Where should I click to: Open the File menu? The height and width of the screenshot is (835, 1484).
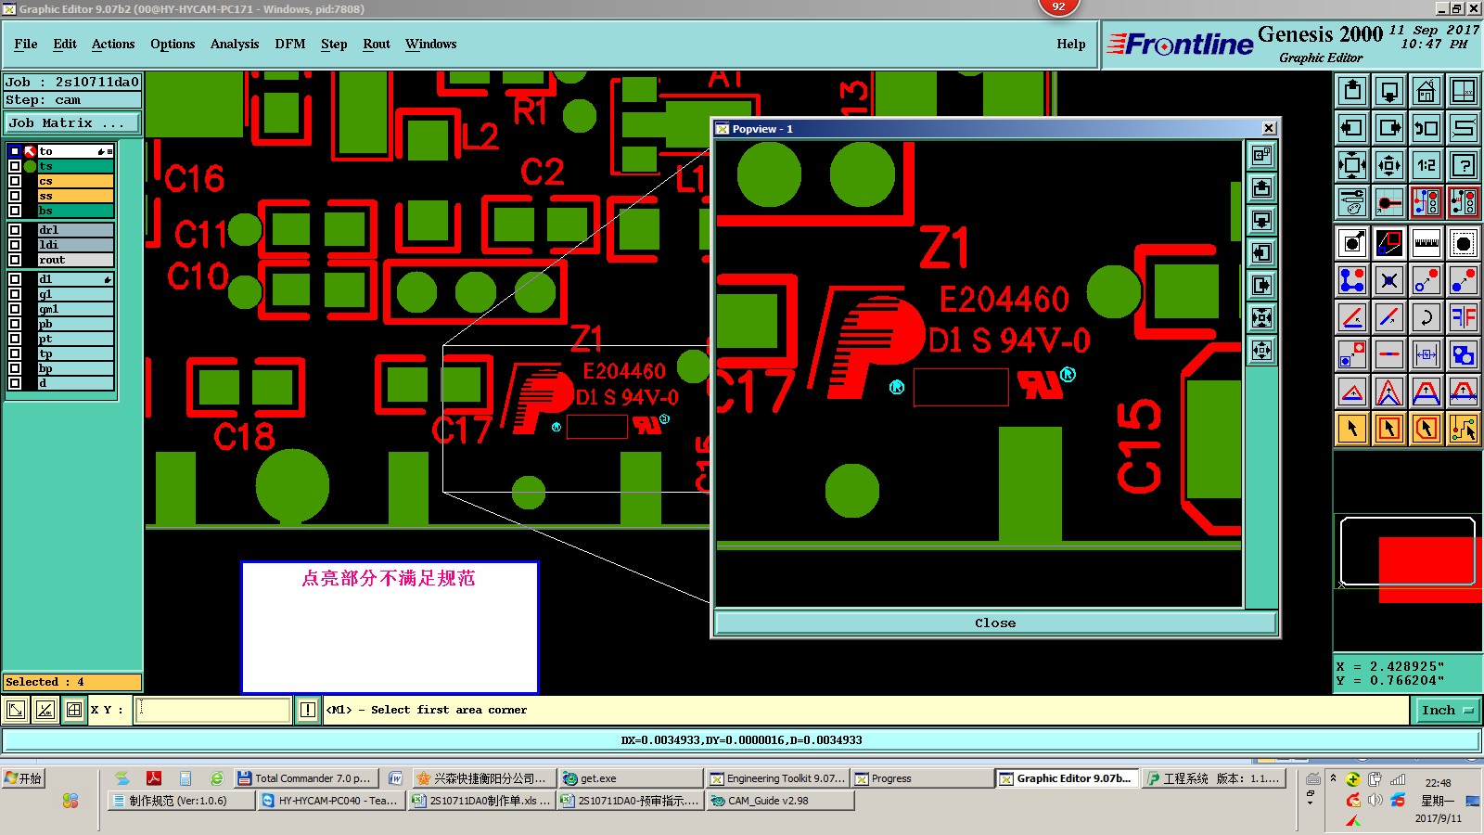click(26, 44)
